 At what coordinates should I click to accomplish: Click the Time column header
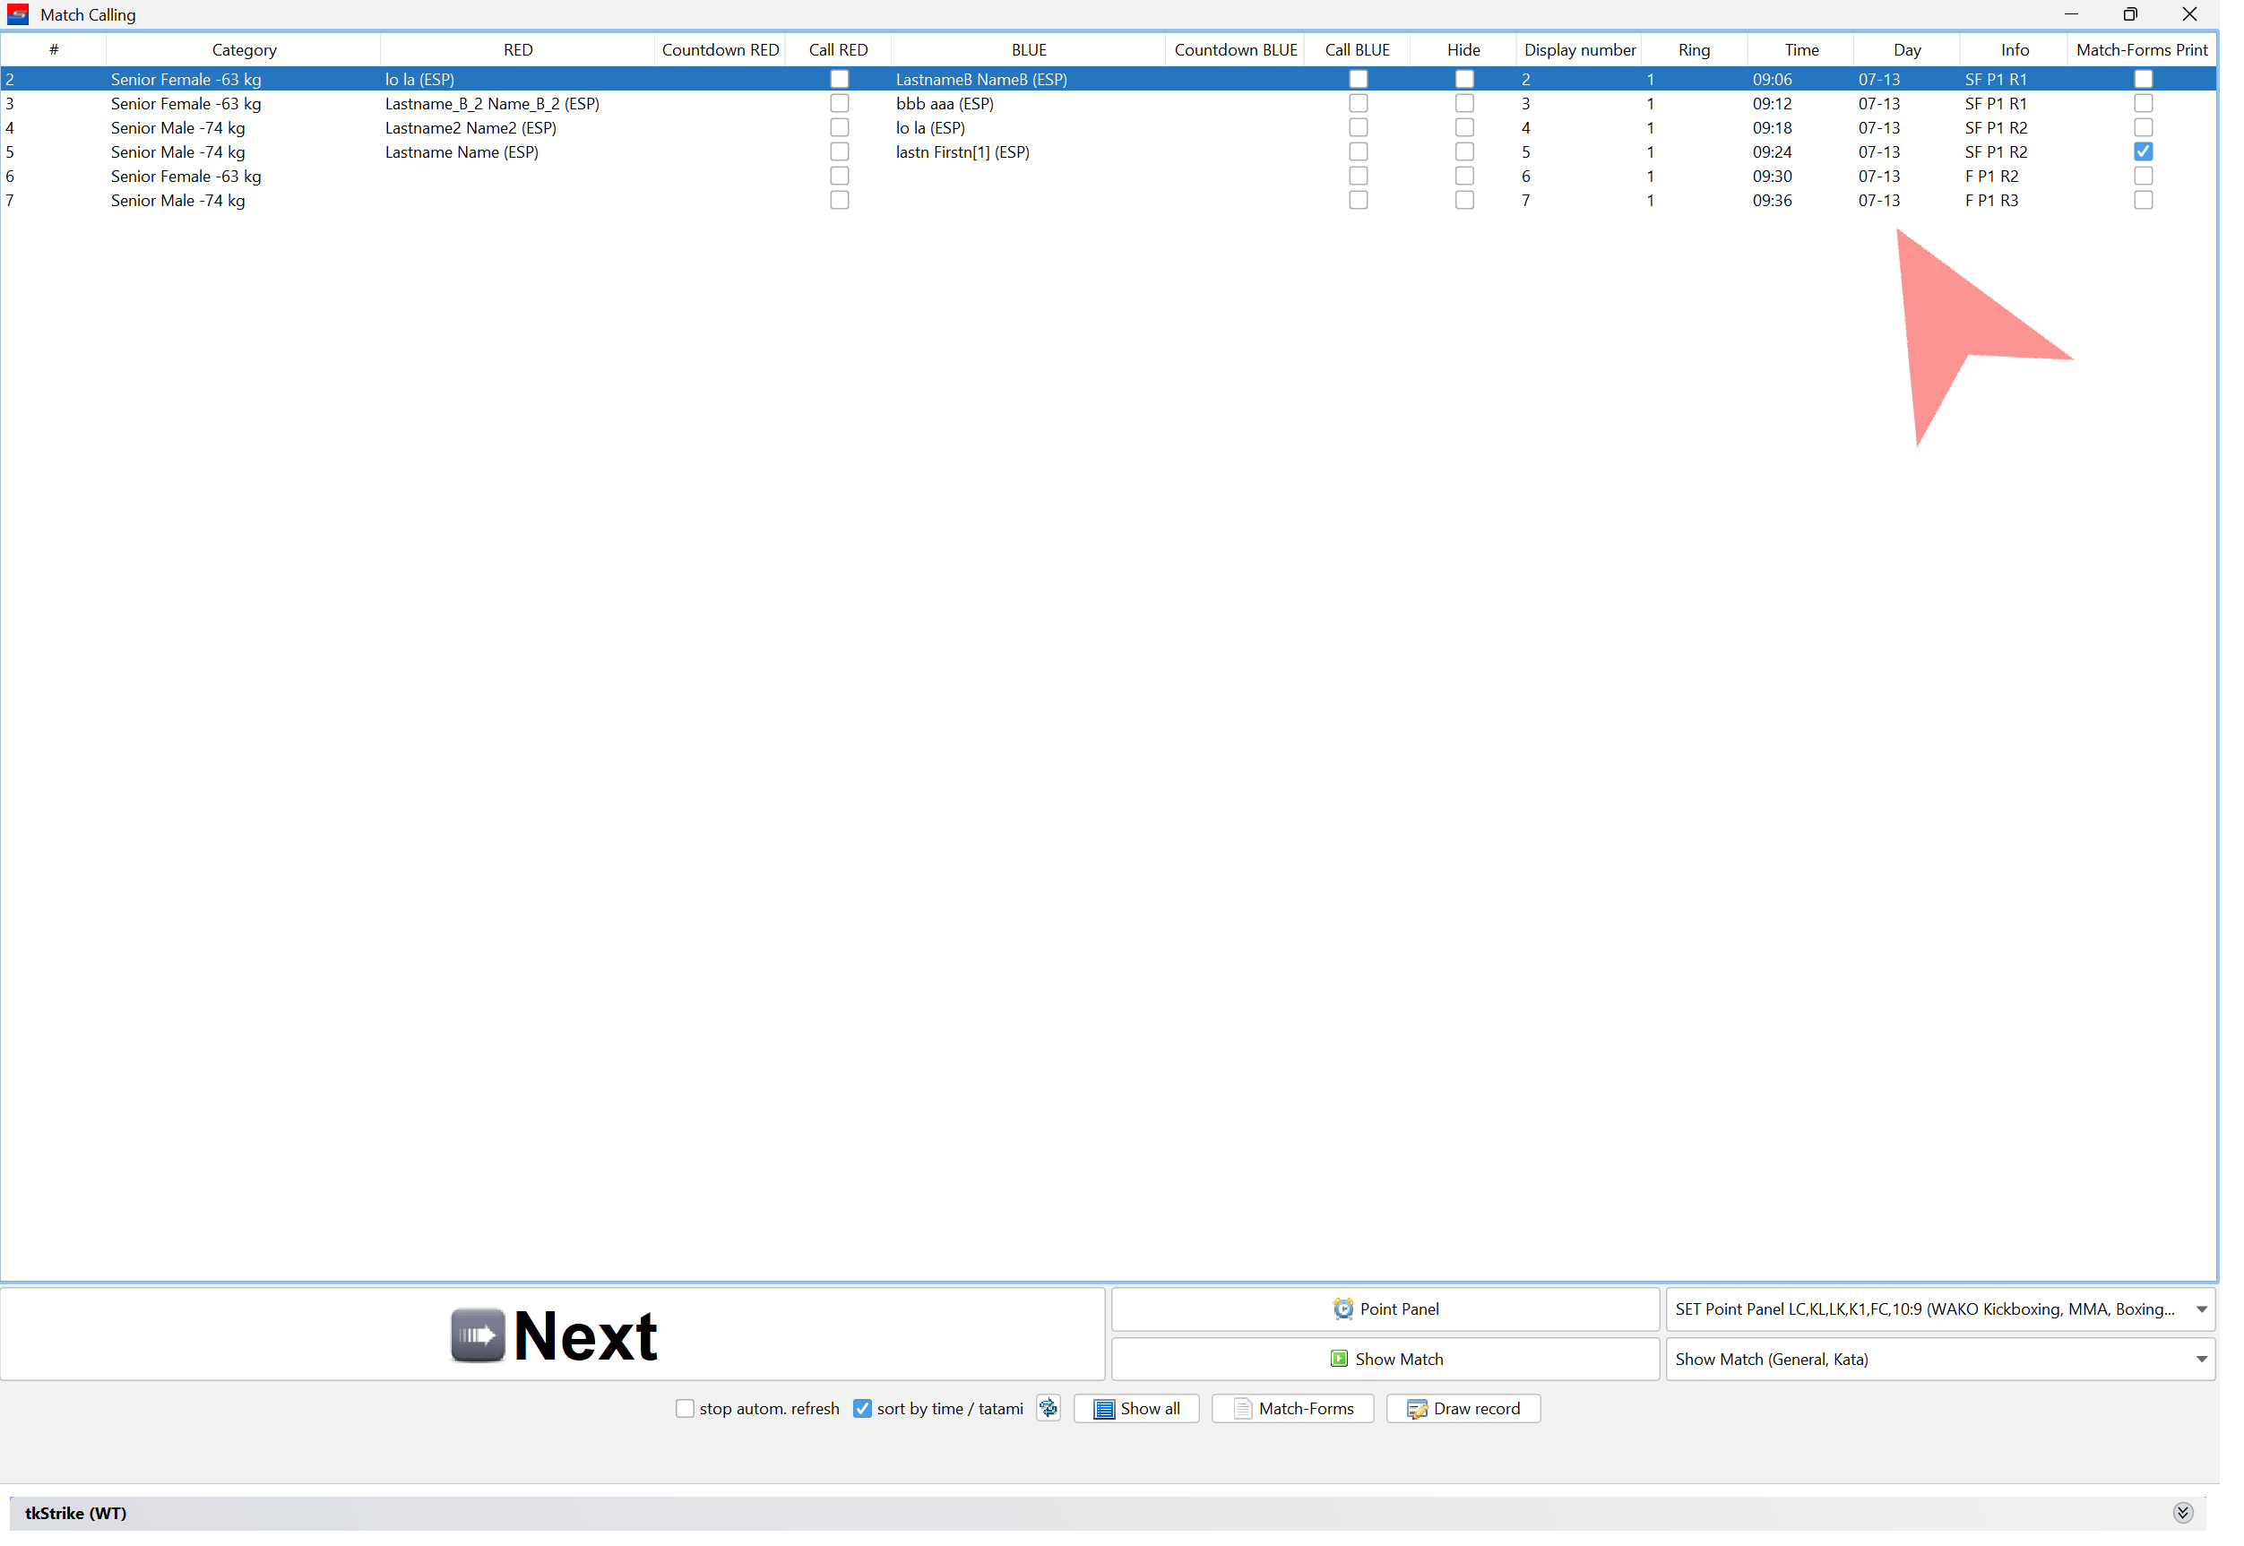[x=1800, y=49]
